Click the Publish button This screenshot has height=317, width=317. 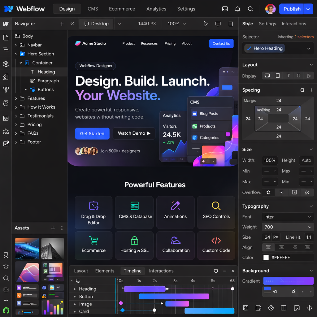(292, 9)
